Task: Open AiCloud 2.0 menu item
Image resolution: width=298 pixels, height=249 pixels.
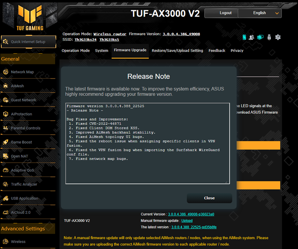Action: point(28,212)
